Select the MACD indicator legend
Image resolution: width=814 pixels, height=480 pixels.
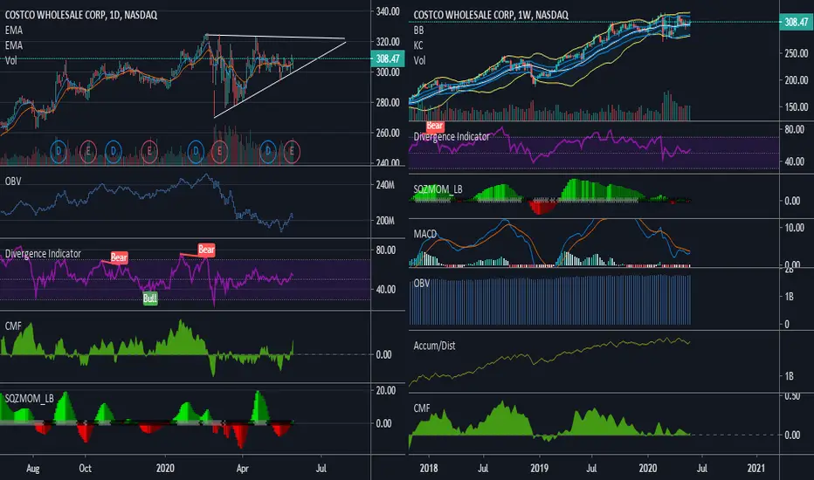click(424, 234)
